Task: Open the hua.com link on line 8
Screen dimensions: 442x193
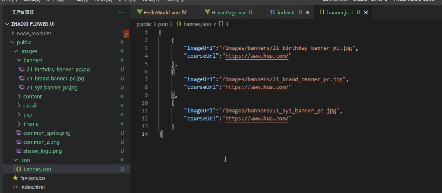Action: pos(257,87)
